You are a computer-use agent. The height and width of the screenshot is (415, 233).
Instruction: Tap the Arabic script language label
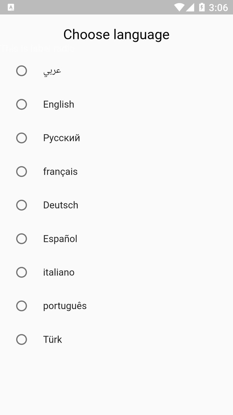point(52,71)
